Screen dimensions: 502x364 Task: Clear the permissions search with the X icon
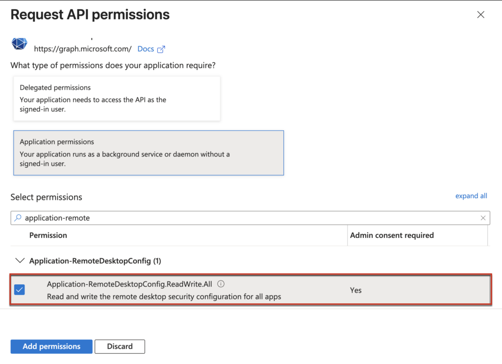[x=483, y=218]
